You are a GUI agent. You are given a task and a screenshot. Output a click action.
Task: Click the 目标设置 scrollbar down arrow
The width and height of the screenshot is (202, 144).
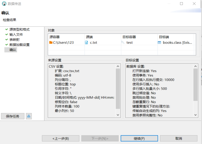click(x=196, y=115)
